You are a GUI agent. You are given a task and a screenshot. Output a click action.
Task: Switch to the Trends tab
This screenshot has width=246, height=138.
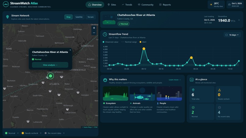[x=127, y=5]
